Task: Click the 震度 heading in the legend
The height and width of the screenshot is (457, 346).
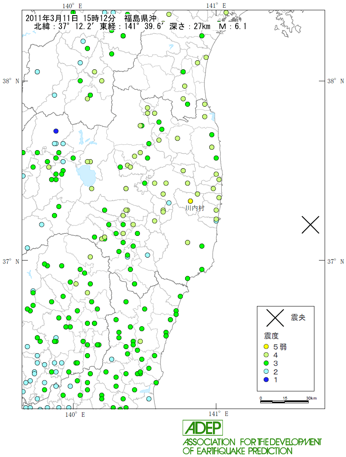Action: 271,336
